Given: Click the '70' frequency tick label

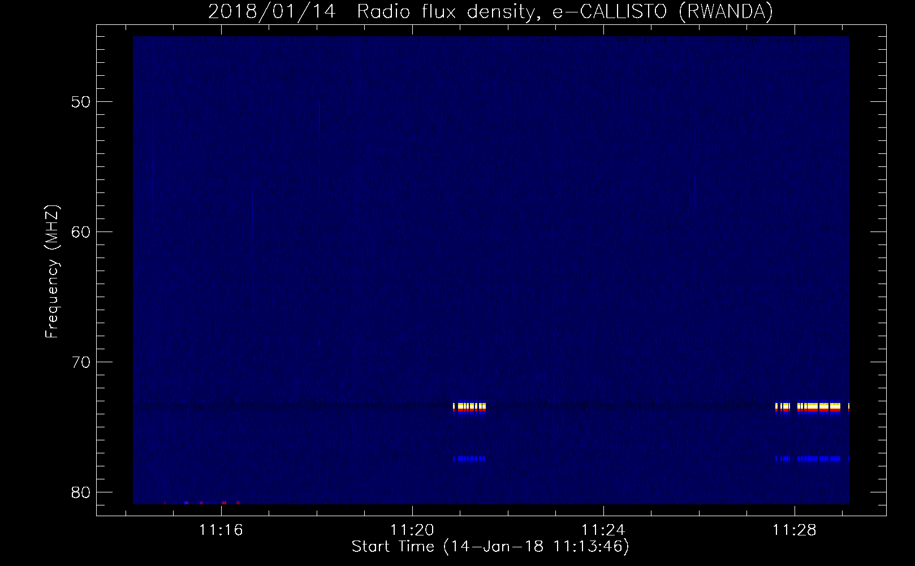Looking at the screenshot, I should 82,362.
